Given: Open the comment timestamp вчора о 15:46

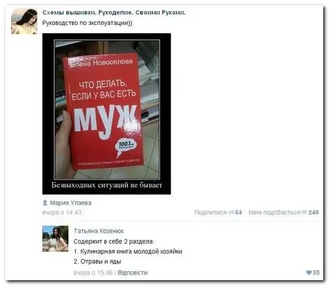Looking at the screenshot, I should (93, 272).
